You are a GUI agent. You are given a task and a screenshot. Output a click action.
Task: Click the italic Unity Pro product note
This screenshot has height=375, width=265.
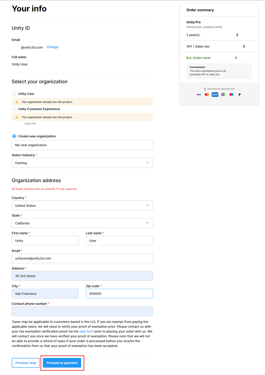coord(30,124)
